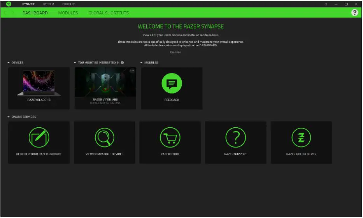Click the back navigation arrow
The image size is (363, 218).
pyautogui.click(x=5, y=13)
